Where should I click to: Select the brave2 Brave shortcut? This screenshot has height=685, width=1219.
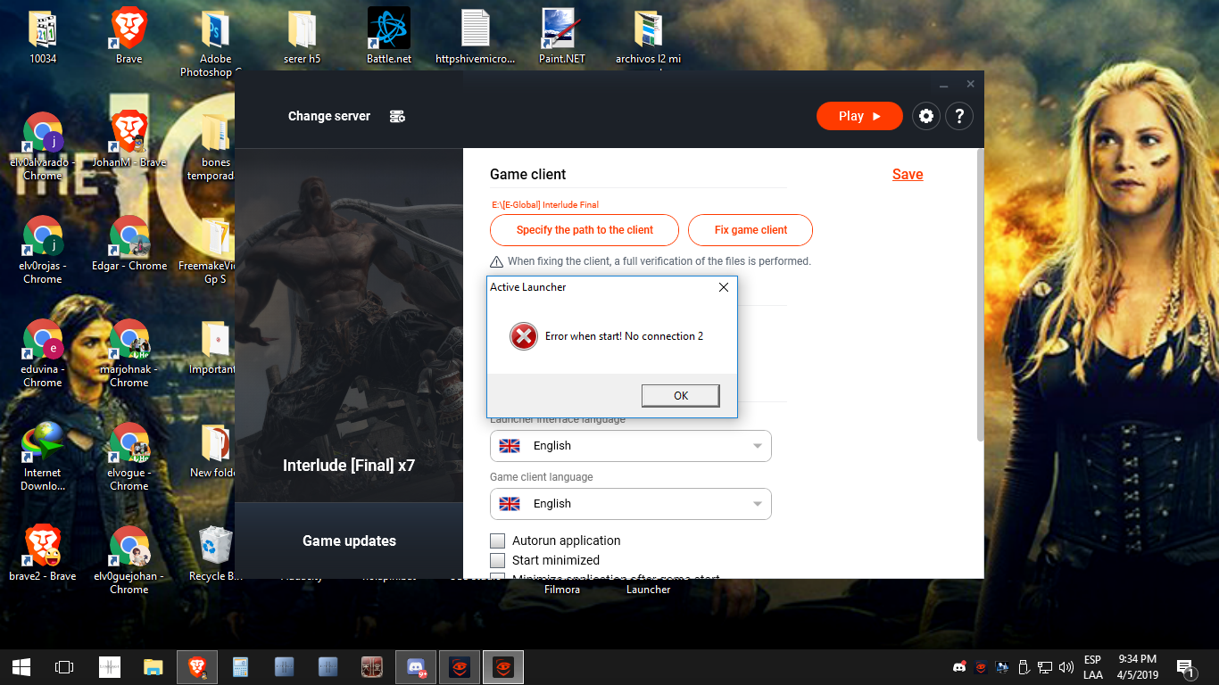click(x=43, y=553)
